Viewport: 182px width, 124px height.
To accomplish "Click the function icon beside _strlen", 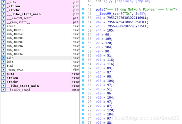I will point(4,6).
